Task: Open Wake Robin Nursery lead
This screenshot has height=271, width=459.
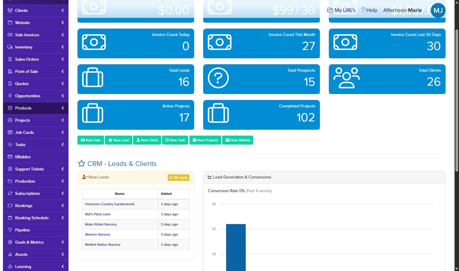Action: pos(101,224)
